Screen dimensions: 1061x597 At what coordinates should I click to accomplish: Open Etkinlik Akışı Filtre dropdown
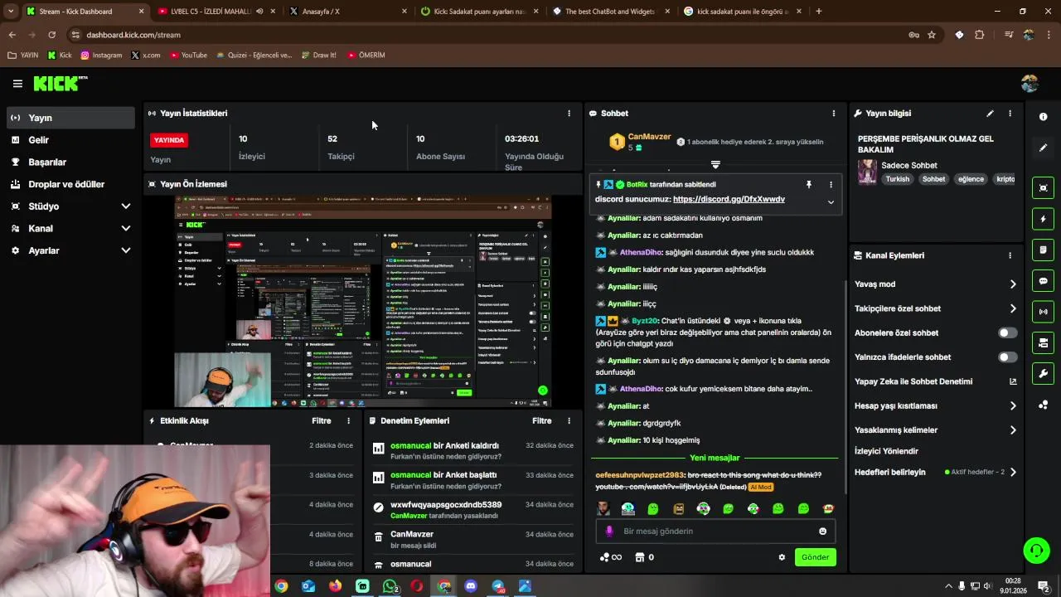[x=322, y=421]
